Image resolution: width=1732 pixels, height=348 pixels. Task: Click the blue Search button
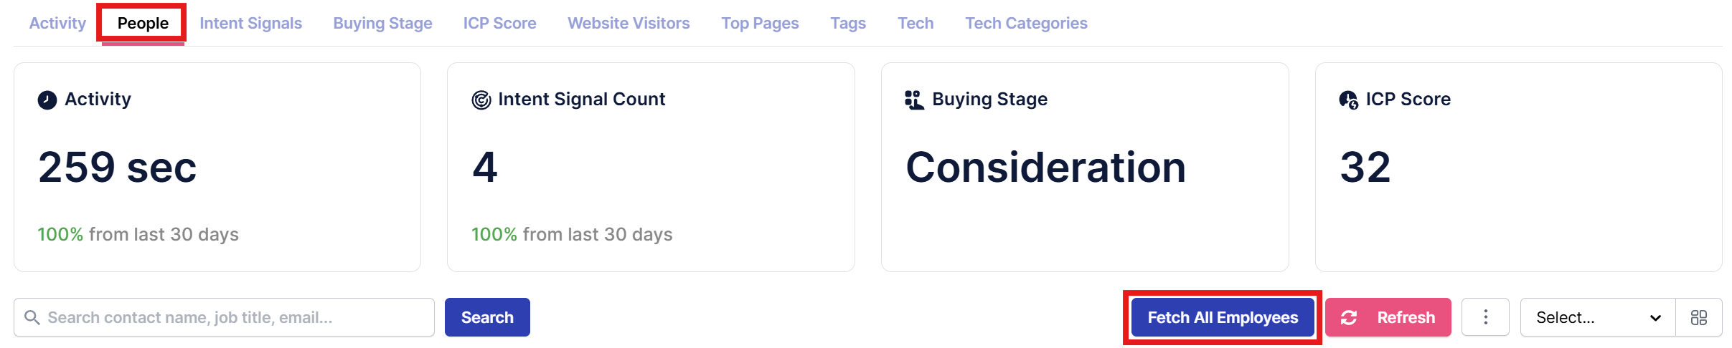click(487, 317)
